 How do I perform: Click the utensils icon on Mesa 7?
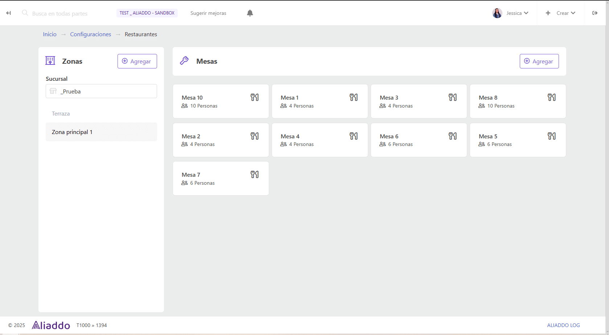coord(254,175)
